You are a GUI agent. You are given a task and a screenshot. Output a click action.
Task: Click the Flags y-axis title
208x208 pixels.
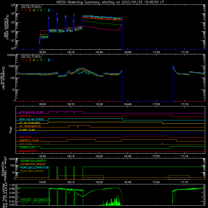tap(11, 130)
